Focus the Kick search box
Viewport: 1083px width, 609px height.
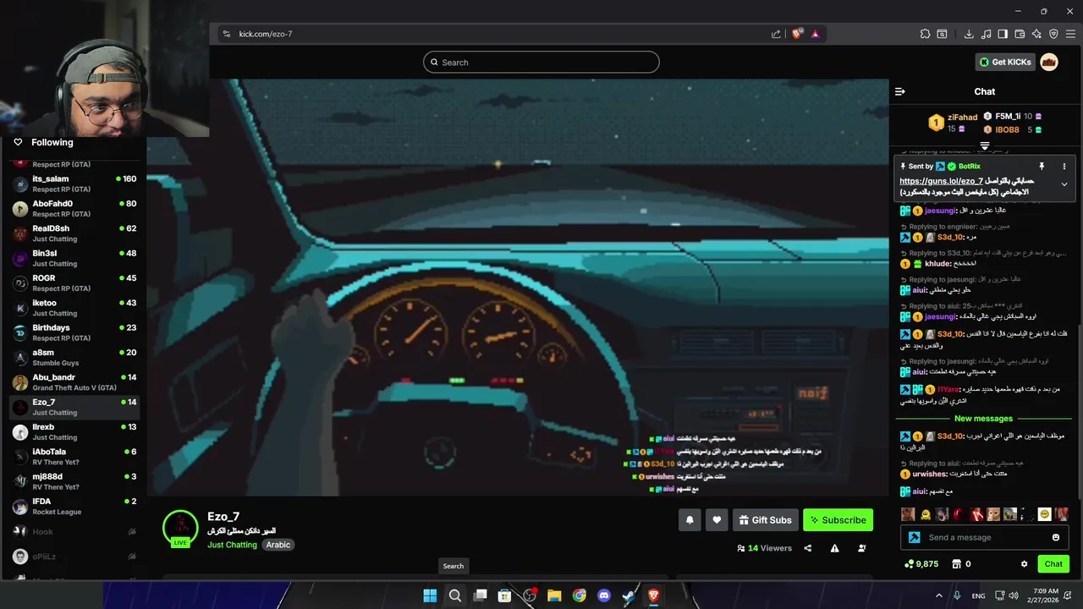pyautogui.click(x=541, y=62)
